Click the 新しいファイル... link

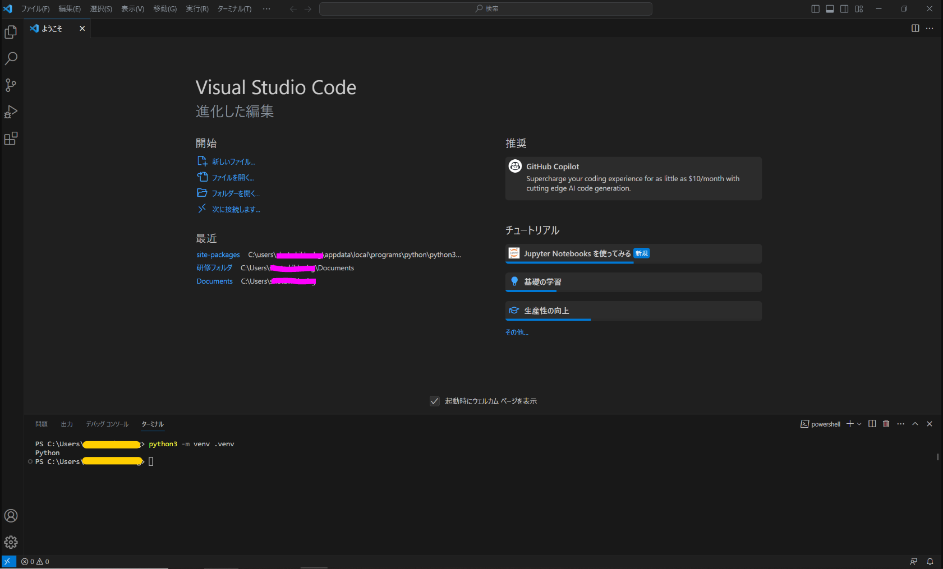click(233, 161)
